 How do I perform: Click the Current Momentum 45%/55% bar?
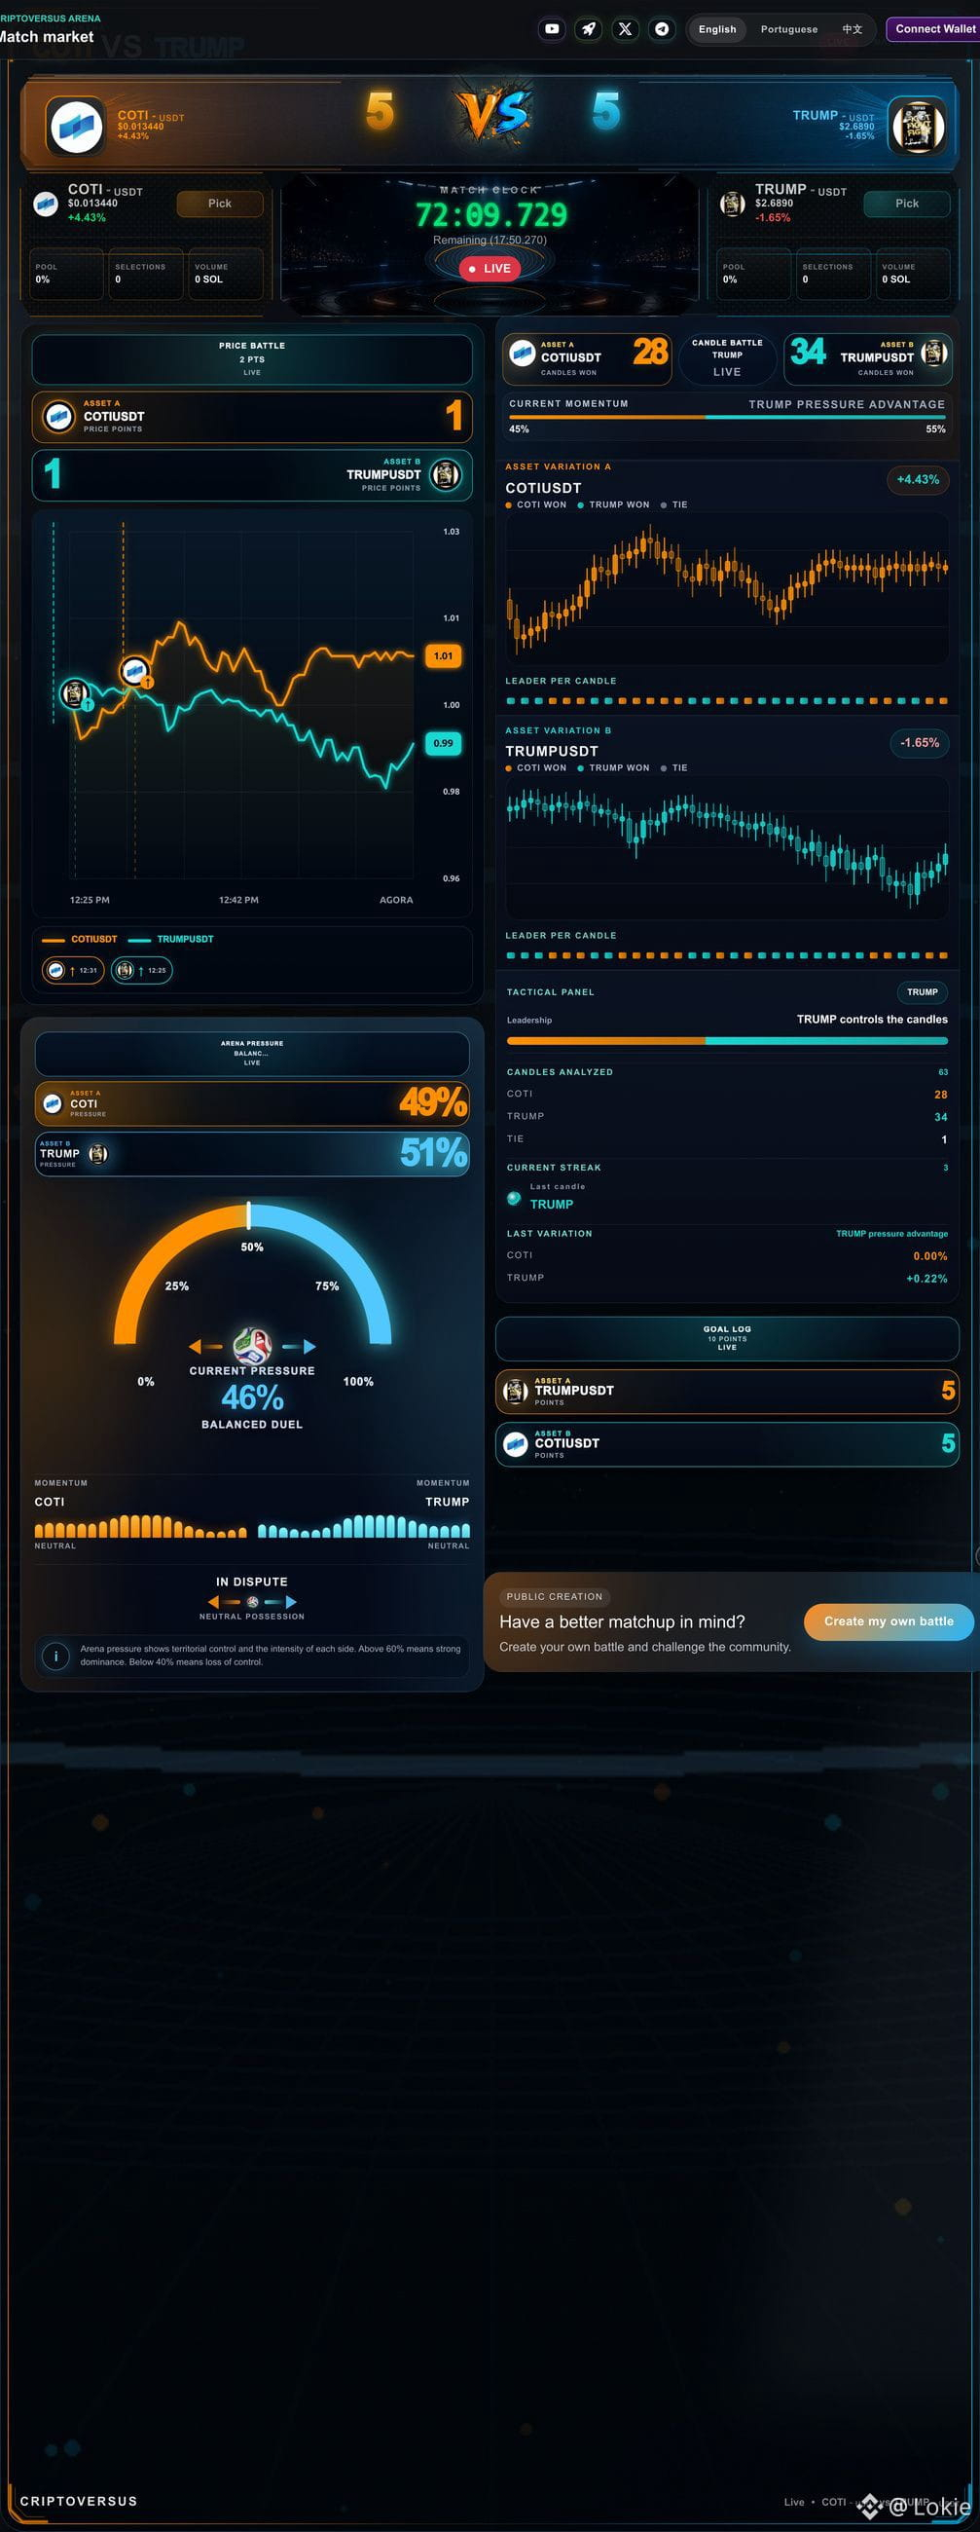click(x=727, y=417)
